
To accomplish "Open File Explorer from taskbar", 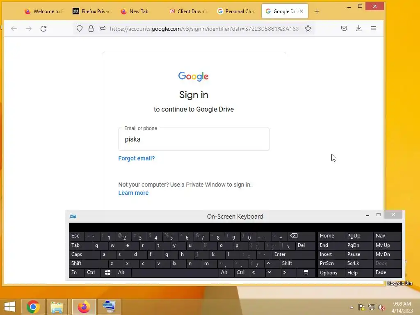I will [57, 307].
